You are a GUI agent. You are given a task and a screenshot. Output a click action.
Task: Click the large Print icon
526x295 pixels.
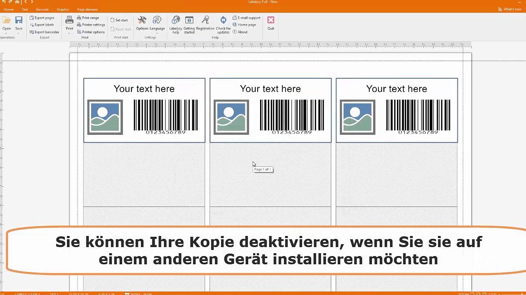coord(69,20)
